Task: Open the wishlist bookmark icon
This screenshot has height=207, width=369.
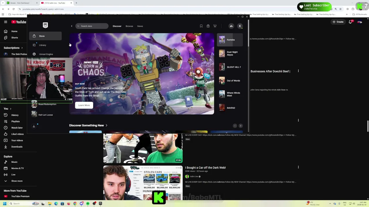Action: point(201,26)
